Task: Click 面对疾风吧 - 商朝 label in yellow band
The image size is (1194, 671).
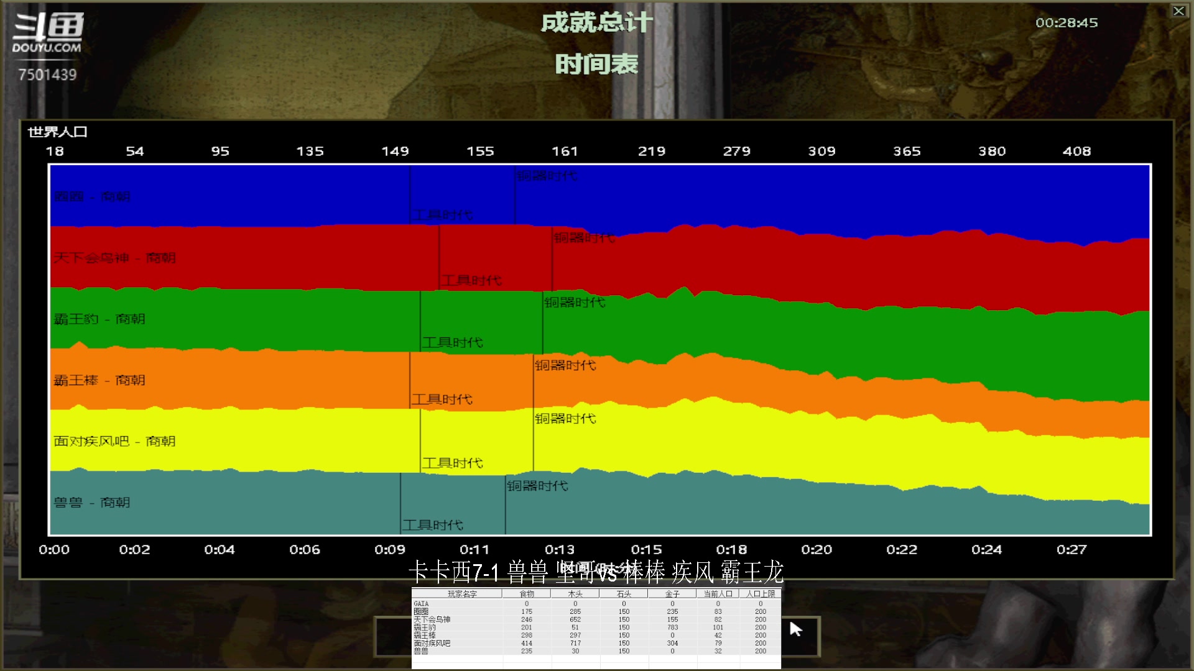Action: [x=114, y=441]
